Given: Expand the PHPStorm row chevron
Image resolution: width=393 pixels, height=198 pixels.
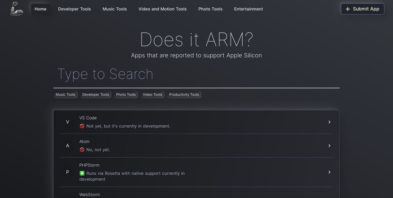Looking at the screenshot, I should point(329,172).
